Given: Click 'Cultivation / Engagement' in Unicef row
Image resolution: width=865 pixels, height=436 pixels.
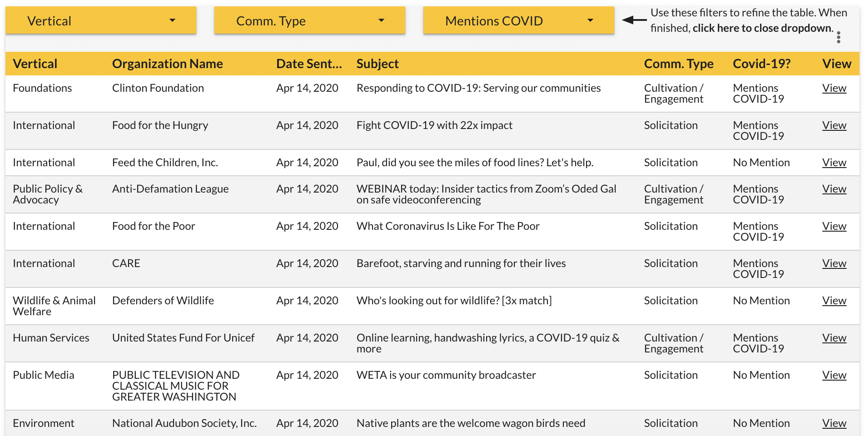Looking at the screenshot, I should coord(674,343).
